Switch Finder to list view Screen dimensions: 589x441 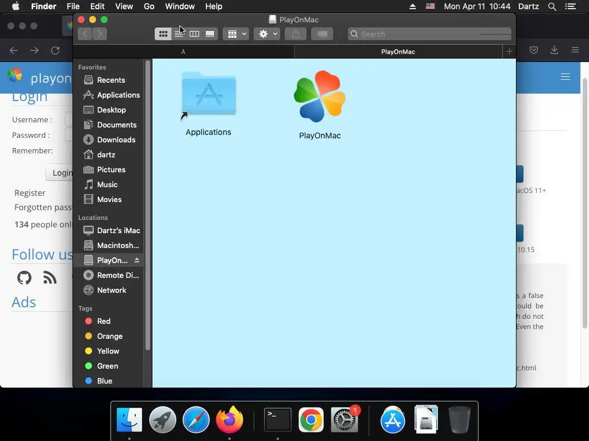click(179, 34)
